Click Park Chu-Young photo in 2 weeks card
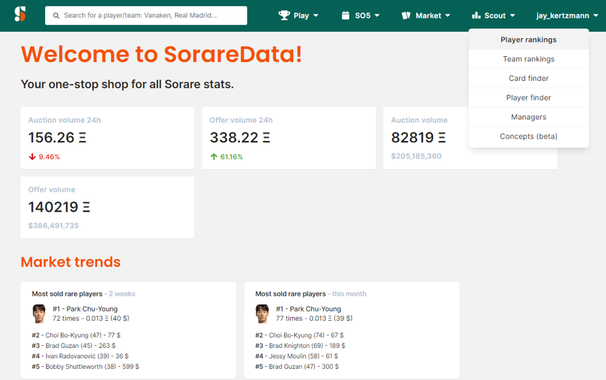This screenshot has width=606, height=380. coord(39,313)
